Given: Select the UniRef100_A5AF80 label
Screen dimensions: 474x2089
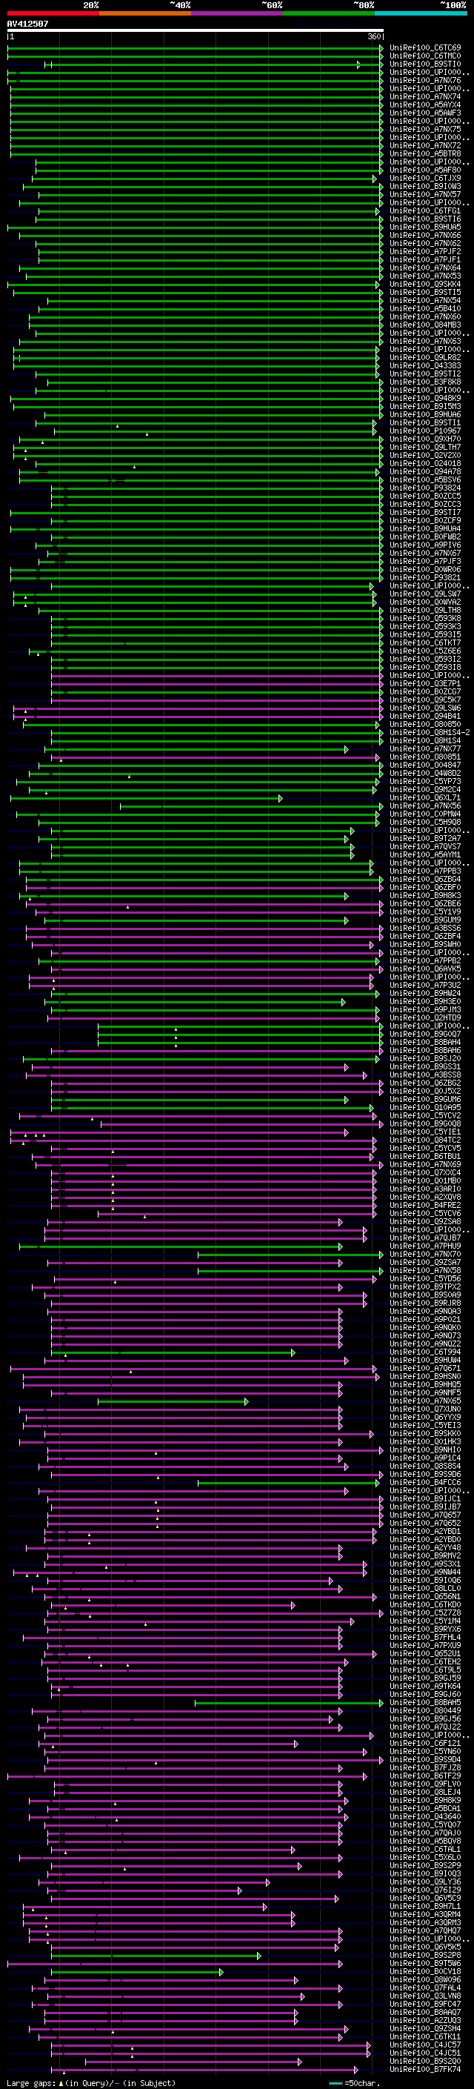Looking at the screenshot, I should (x=425, y=170).
